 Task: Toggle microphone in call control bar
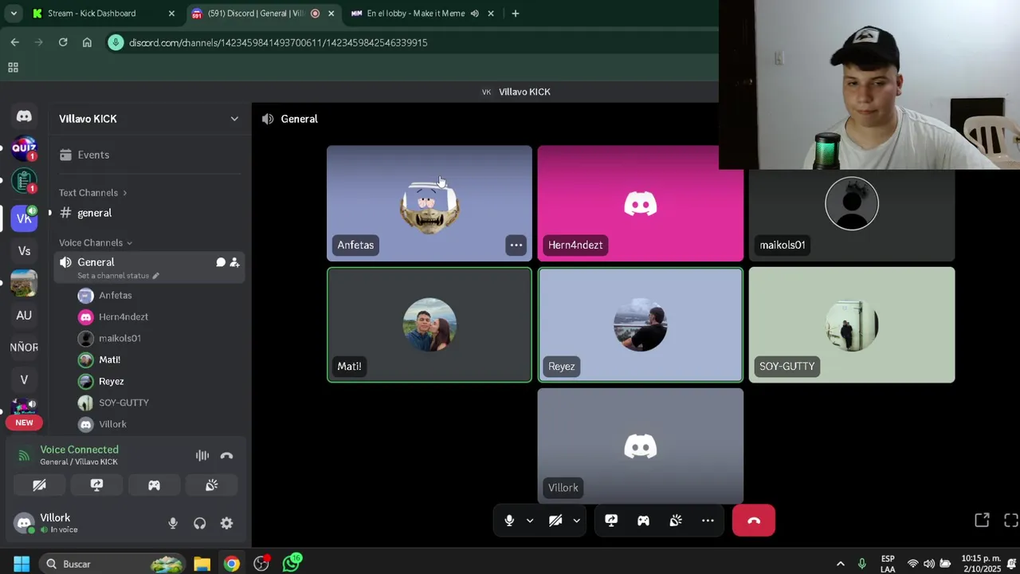point(509,521)
